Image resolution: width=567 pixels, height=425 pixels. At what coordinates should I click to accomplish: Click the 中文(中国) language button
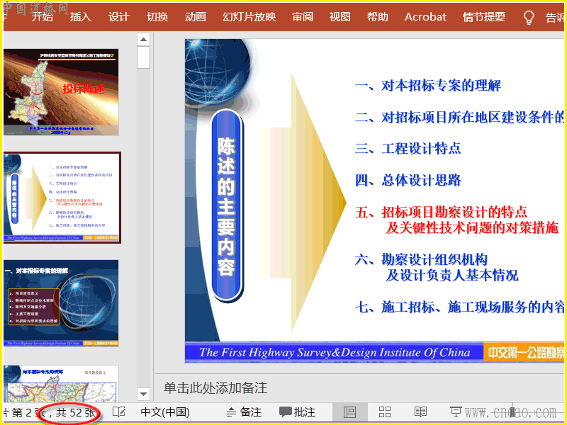pyautogui.click(x=165, y=412)
